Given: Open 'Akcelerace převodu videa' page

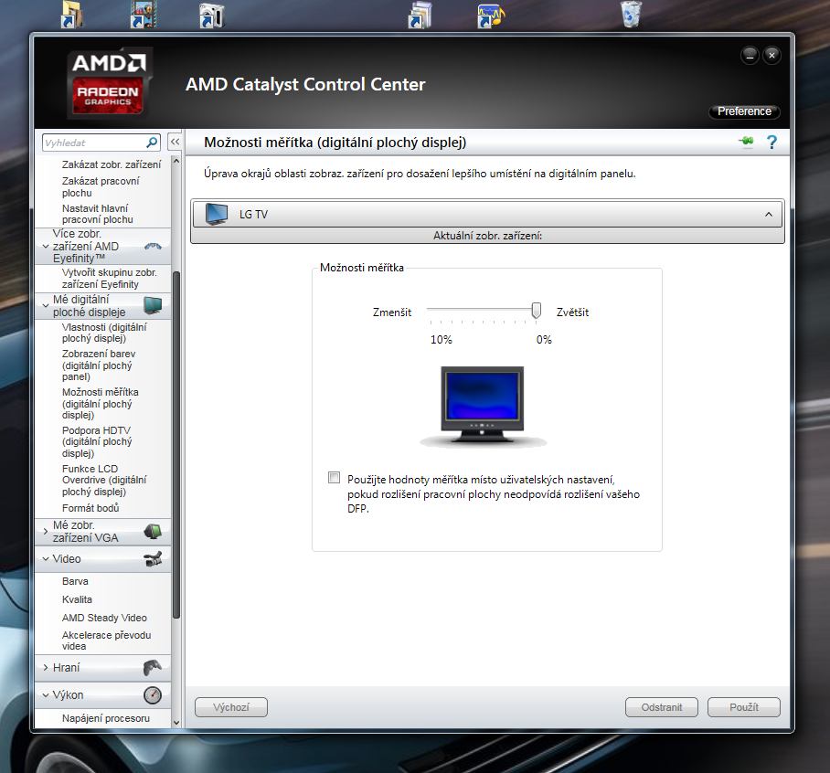Looking at the screenshot, I should (106, 641).
